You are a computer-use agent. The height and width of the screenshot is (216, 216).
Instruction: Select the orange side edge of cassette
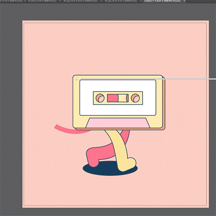(x=164, y=104)
